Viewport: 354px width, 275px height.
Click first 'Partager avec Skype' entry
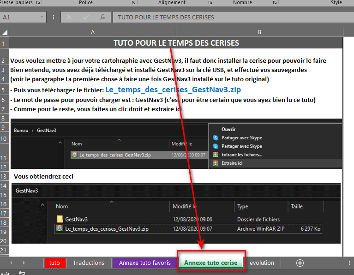[x=241, y=137]
